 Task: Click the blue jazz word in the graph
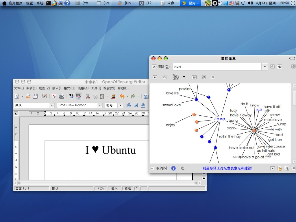coord(259,110)
